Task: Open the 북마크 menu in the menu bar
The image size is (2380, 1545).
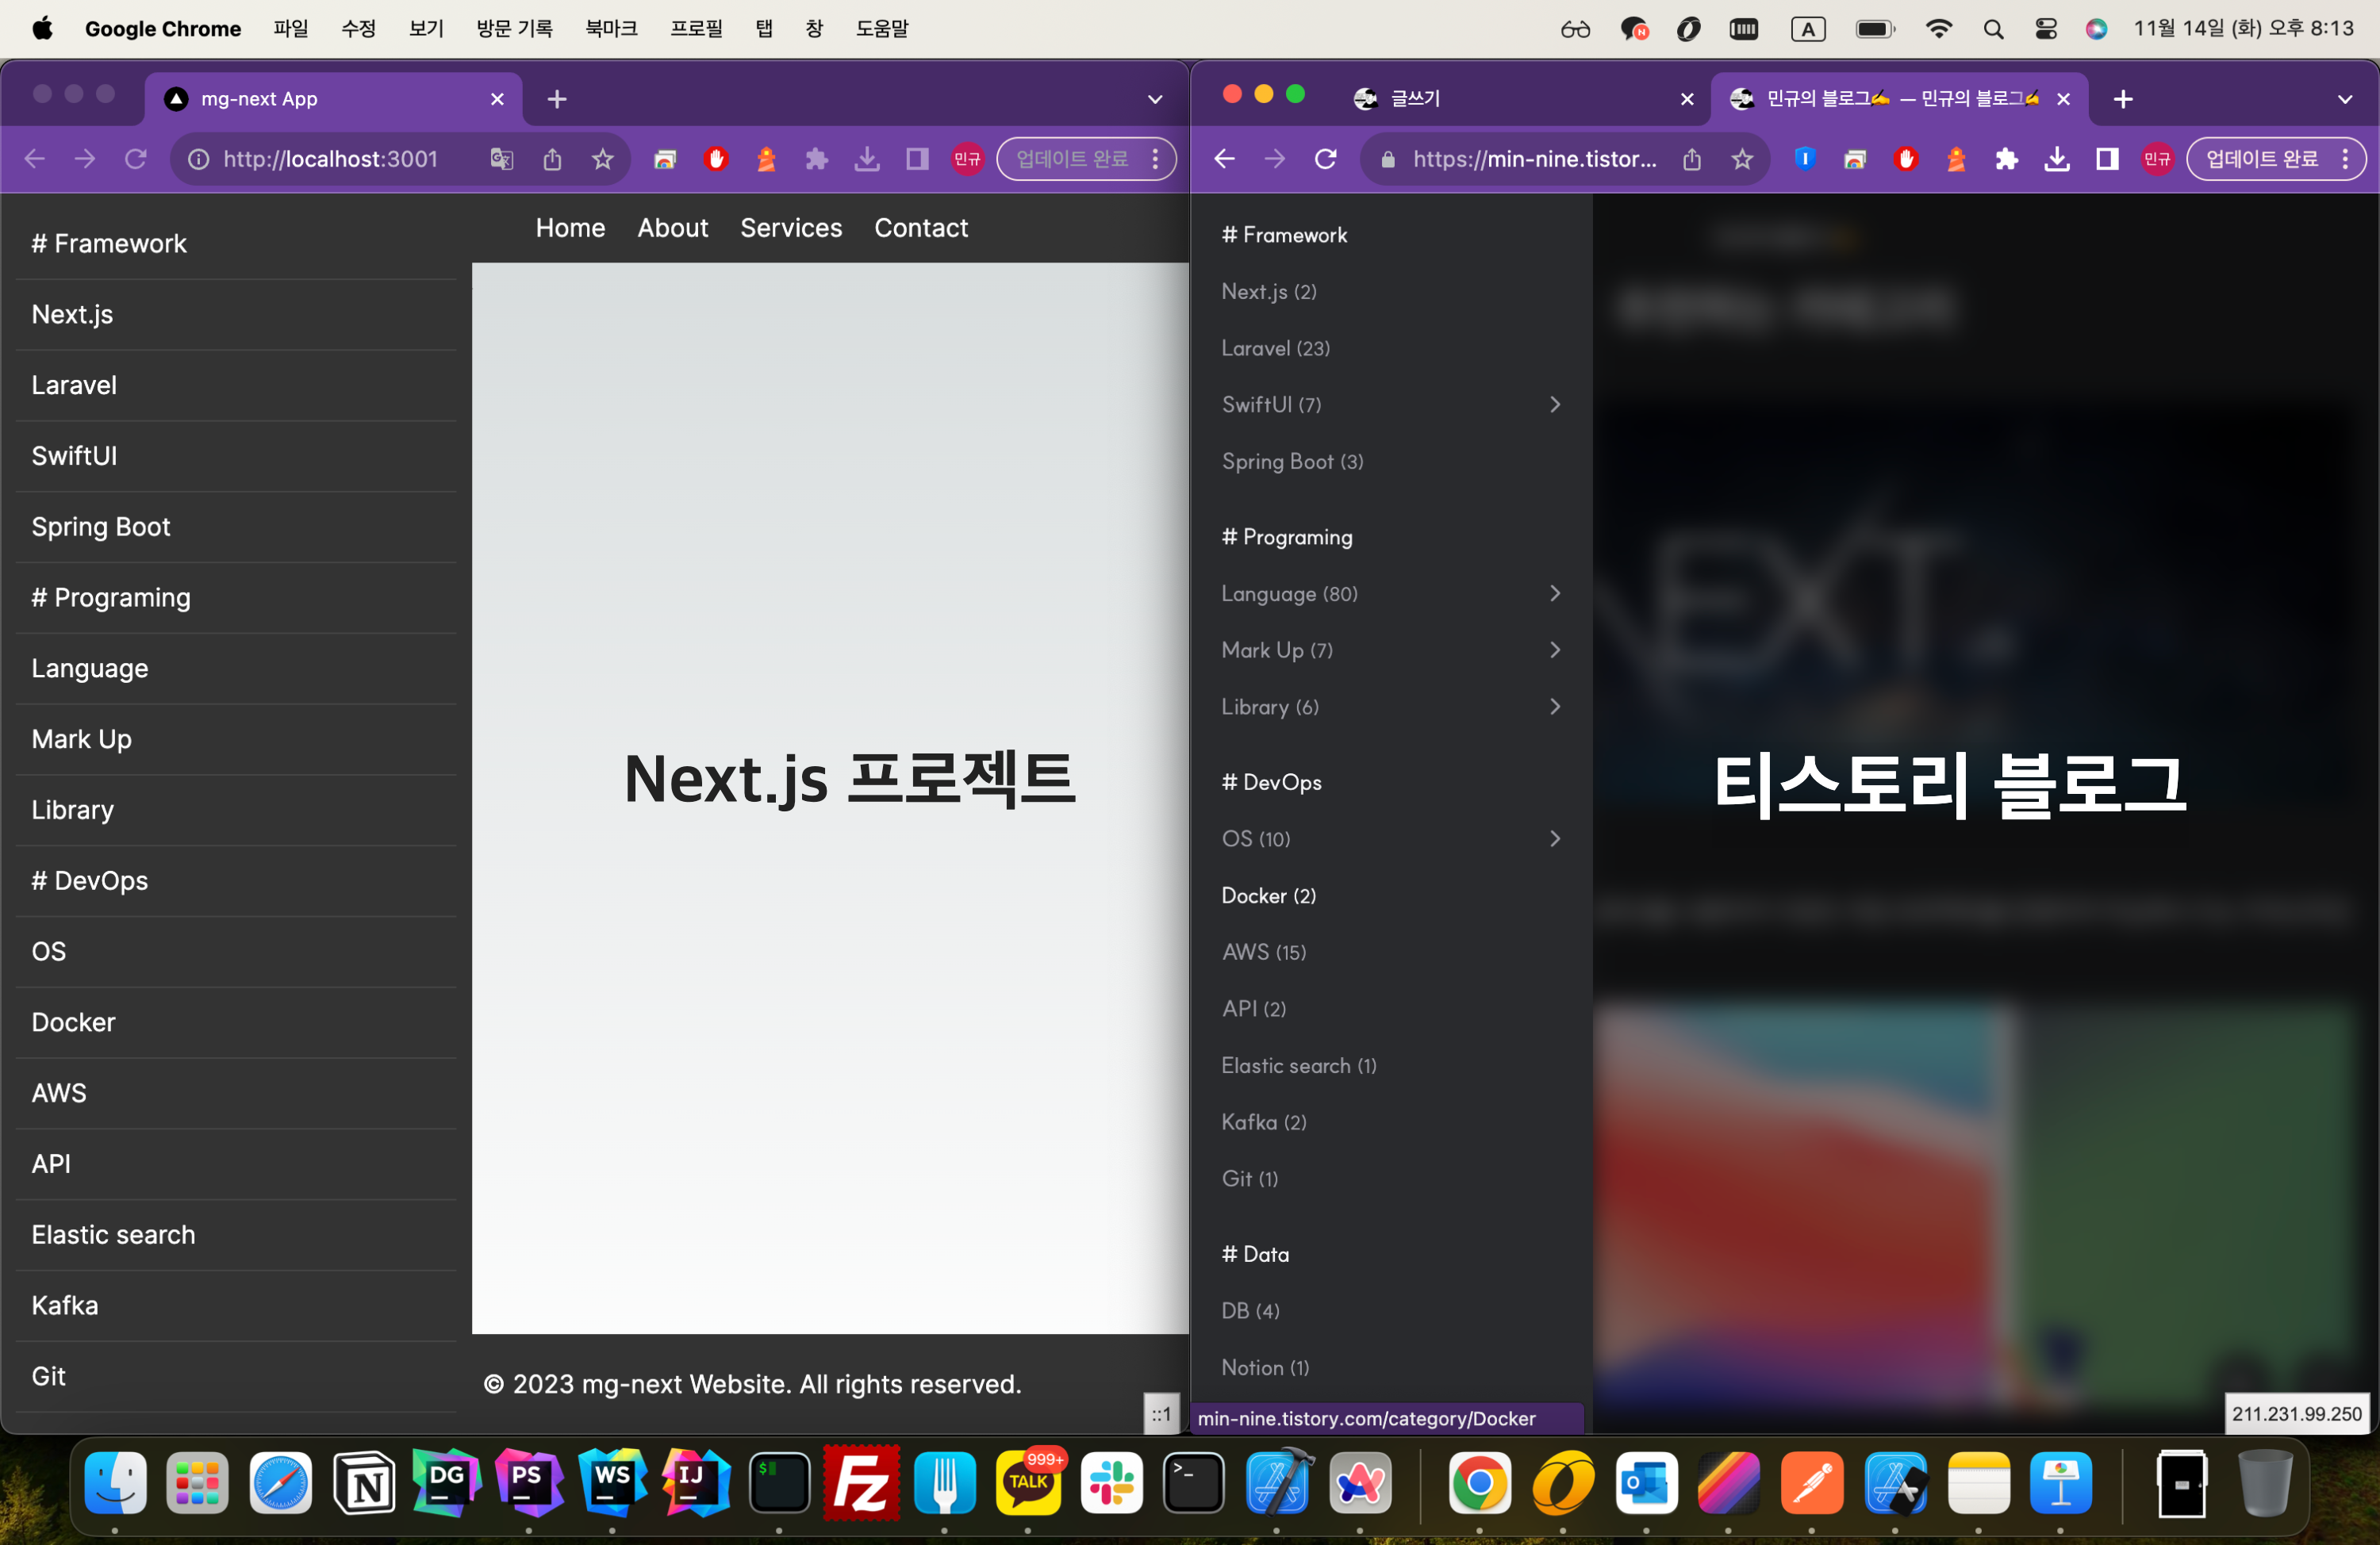Action: click(x=611, y=29)
